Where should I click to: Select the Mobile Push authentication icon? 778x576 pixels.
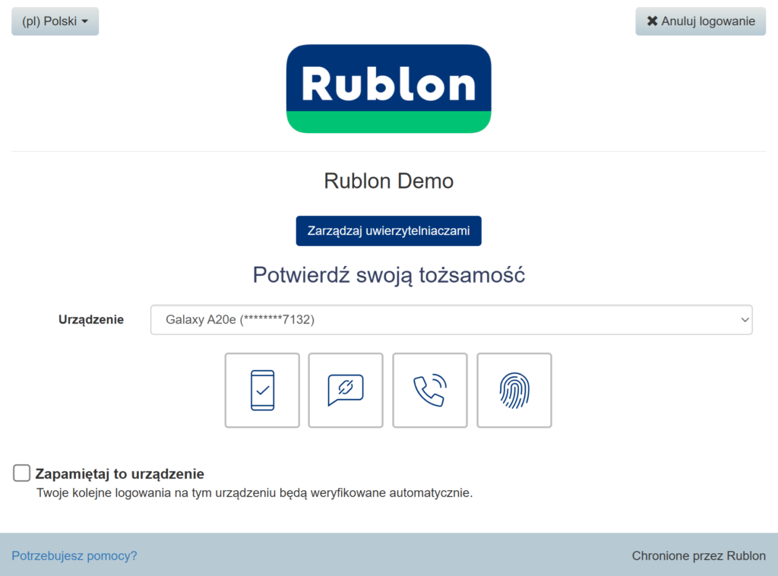[261, 390]
